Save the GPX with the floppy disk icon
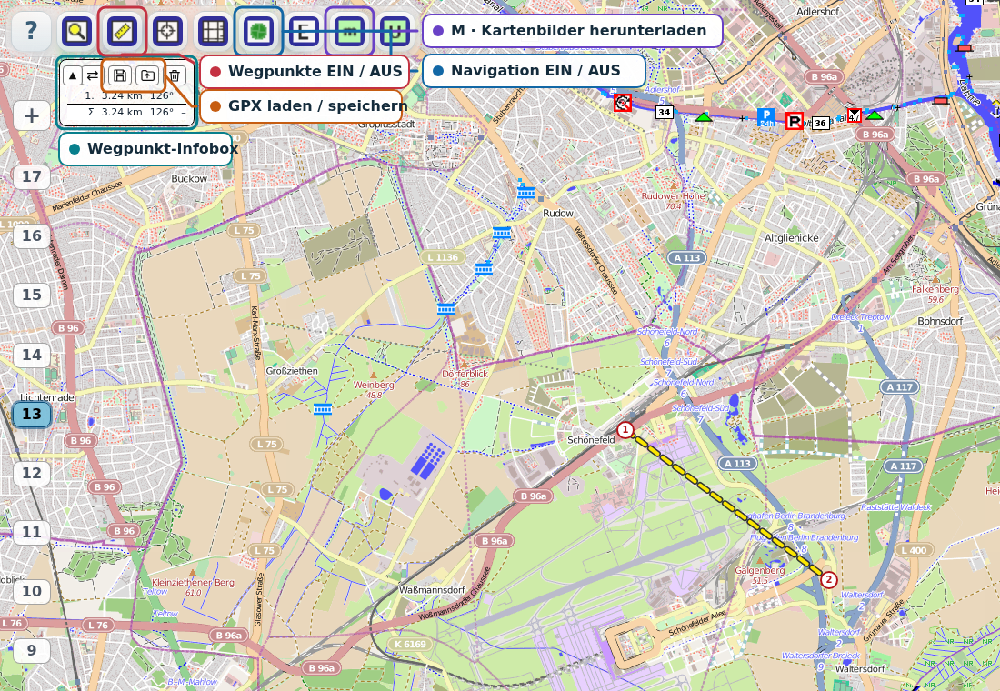The height and width of the screenshot is (691, 1000). 120,75
